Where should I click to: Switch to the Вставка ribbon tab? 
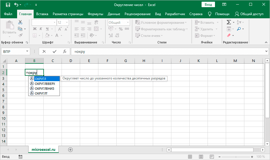tap(42, 14)
